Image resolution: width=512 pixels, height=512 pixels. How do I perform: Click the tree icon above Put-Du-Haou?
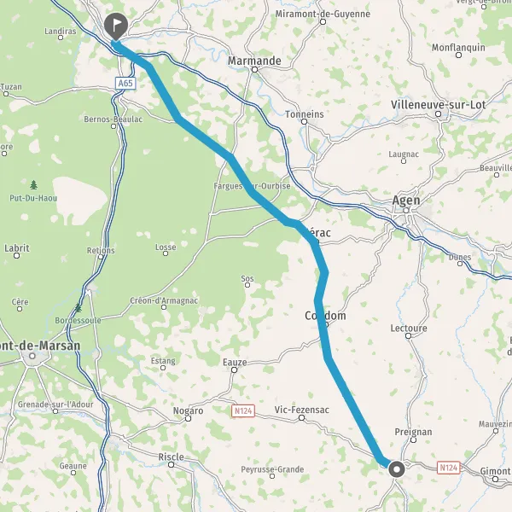click(x=33, y=185)
